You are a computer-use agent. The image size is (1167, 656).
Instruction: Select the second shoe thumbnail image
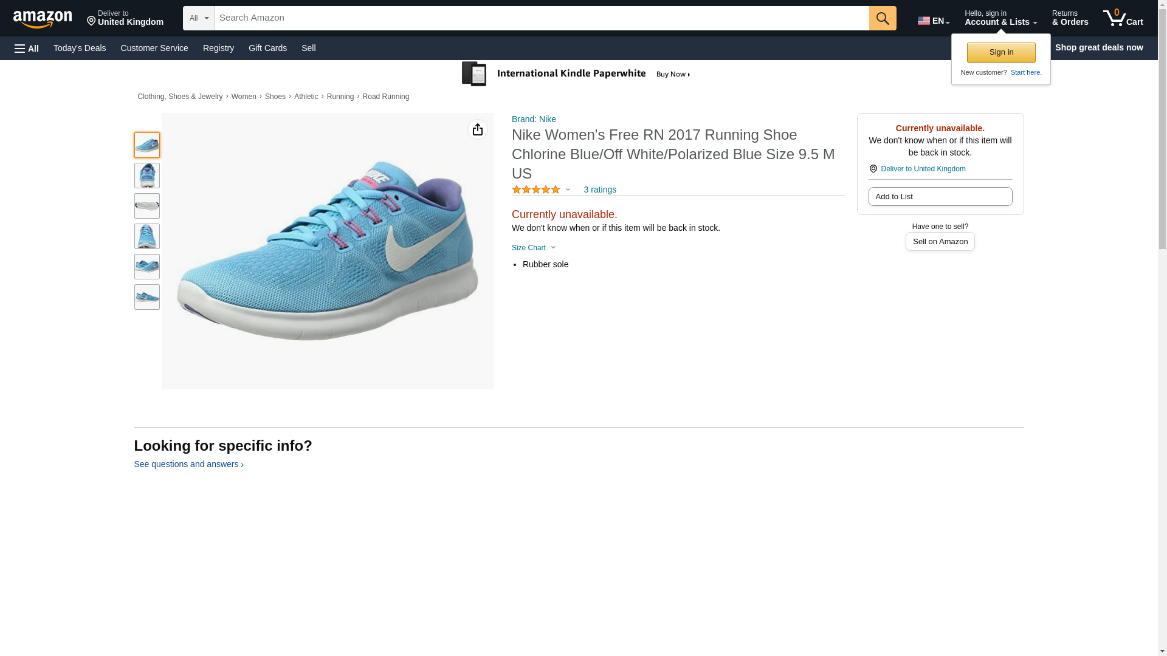(147, 176)
